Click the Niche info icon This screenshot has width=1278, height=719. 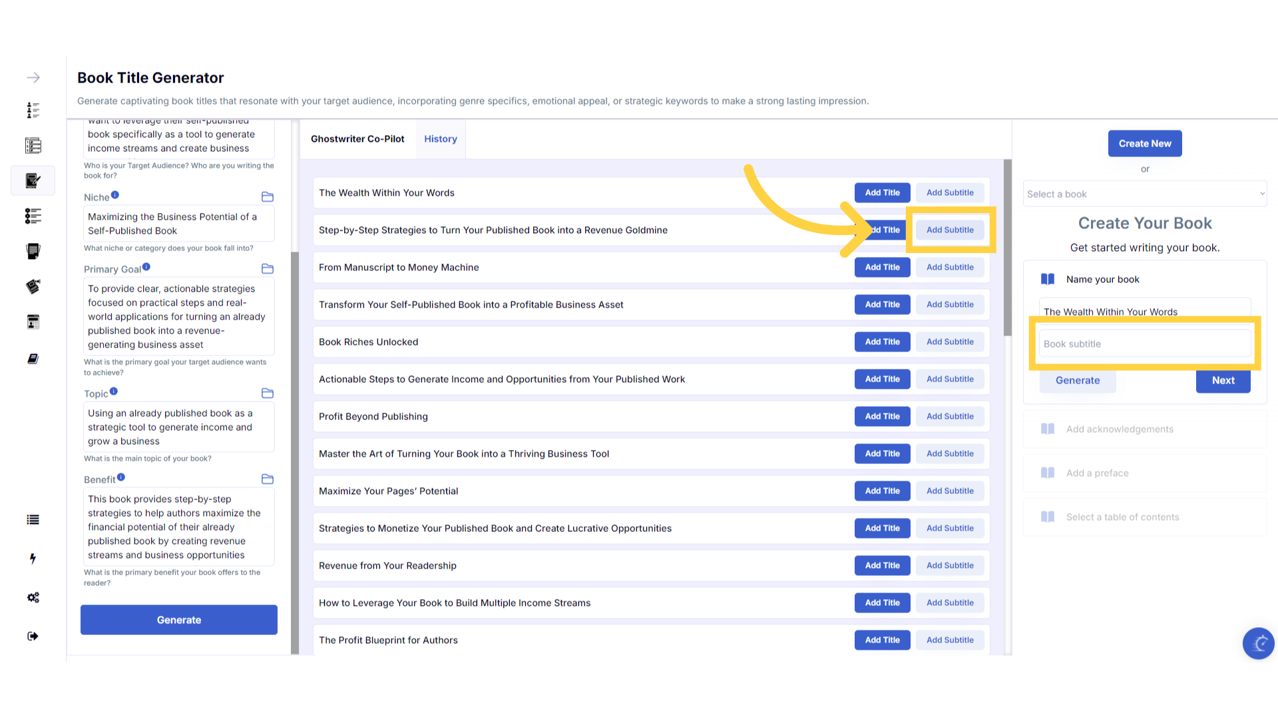tap(115, 195)
